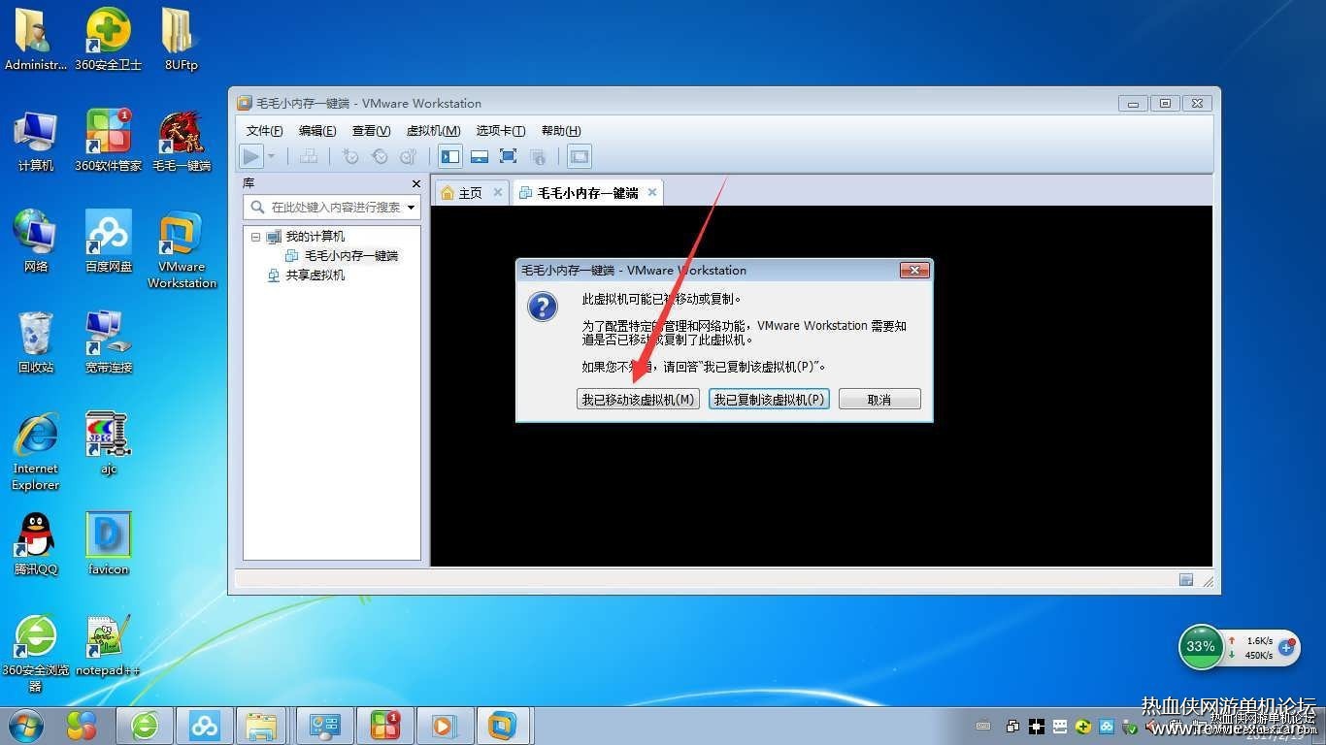Close the 毛毛小内存一键端 tab
This screenshot has height=745, width=1326.
pyautogui.click(x=652, y=192)
